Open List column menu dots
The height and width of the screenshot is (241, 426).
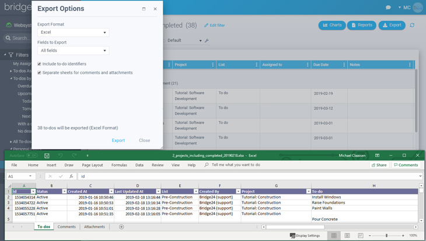point(256,65)
